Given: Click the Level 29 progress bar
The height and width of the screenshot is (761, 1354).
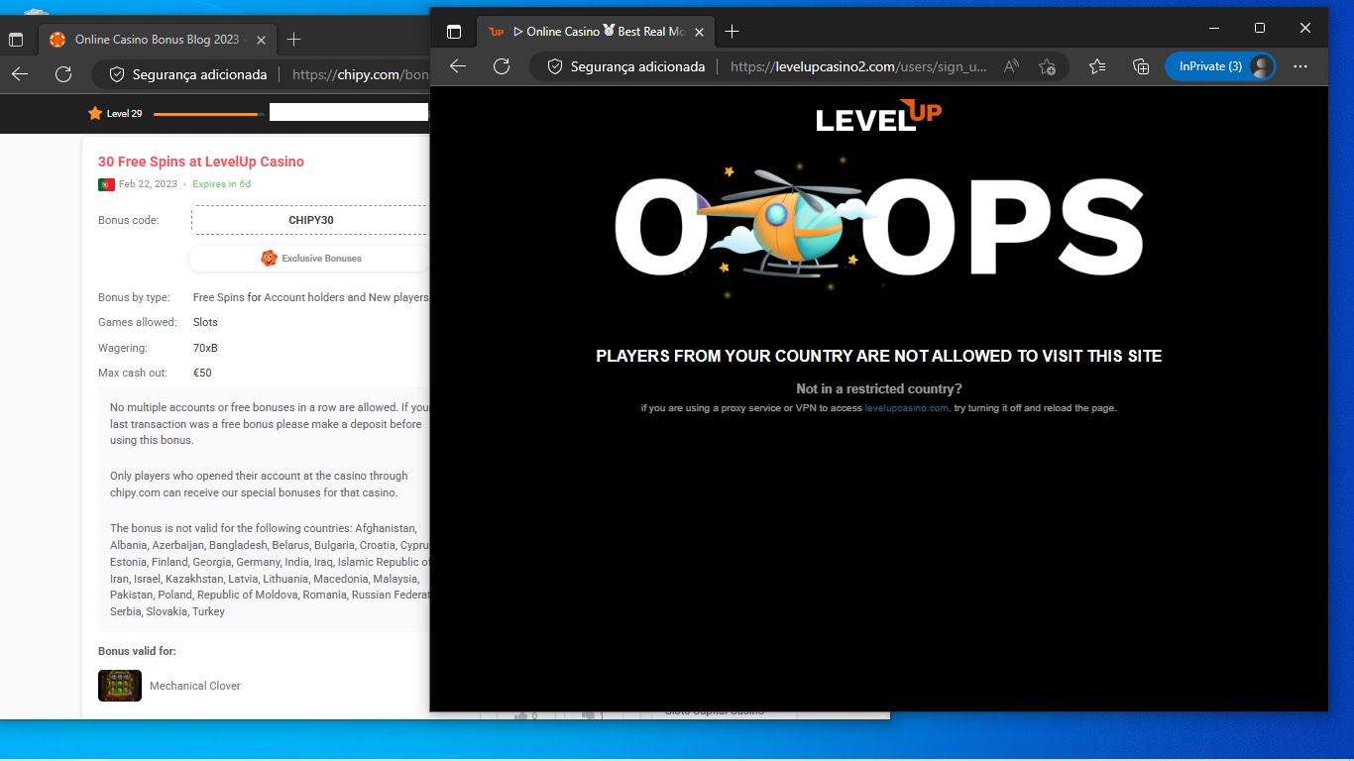Looking at the screenshot, I should [x=205, y=112].
